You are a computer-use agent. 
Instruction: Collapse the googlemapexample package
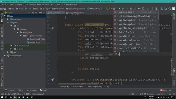coord(21,36)
